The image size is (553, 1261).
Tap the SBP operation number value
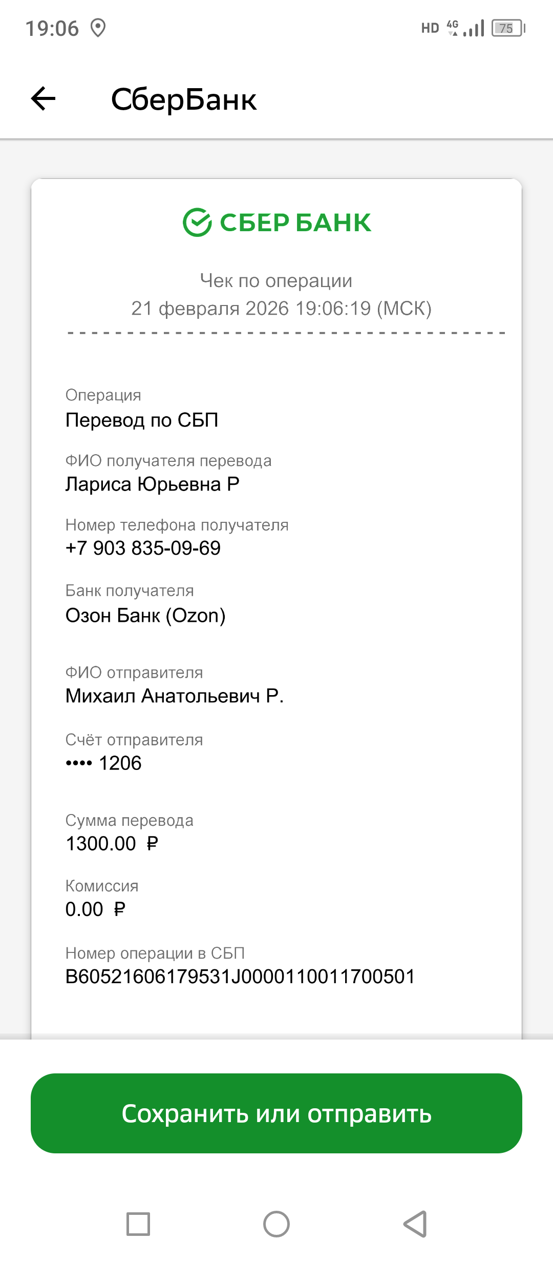pos(240,977)
